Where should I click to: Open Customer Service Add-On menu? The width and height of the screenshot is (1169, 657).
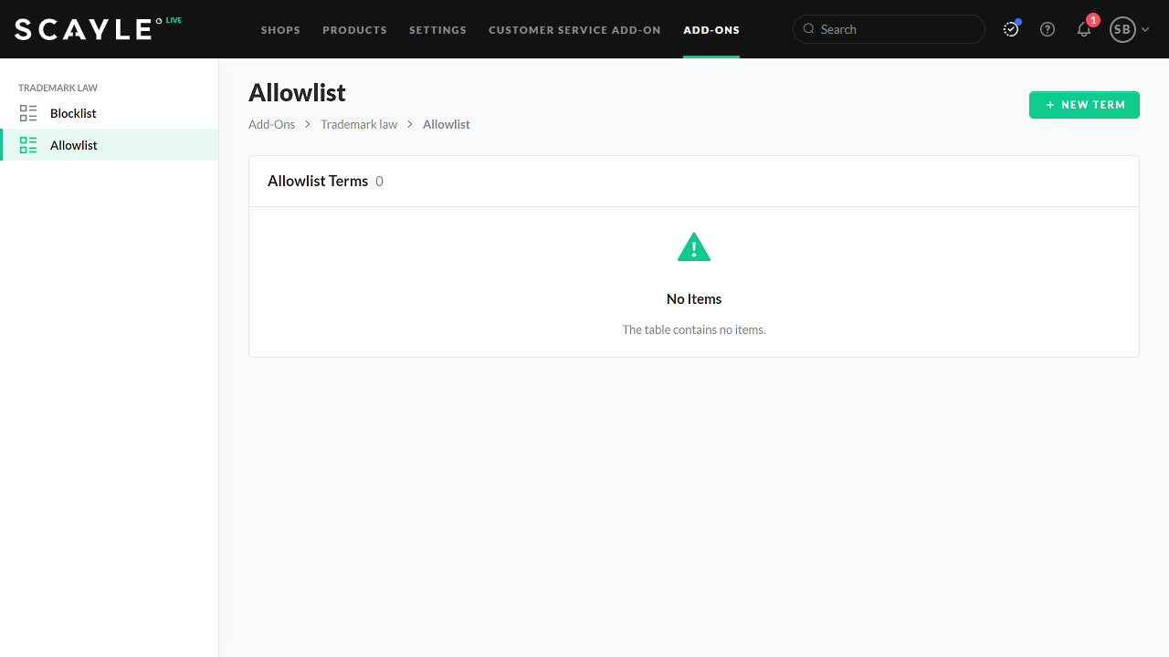(574, 30)
